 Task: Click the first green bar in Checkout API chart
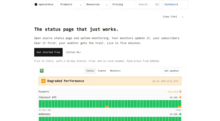click(40, 104)
